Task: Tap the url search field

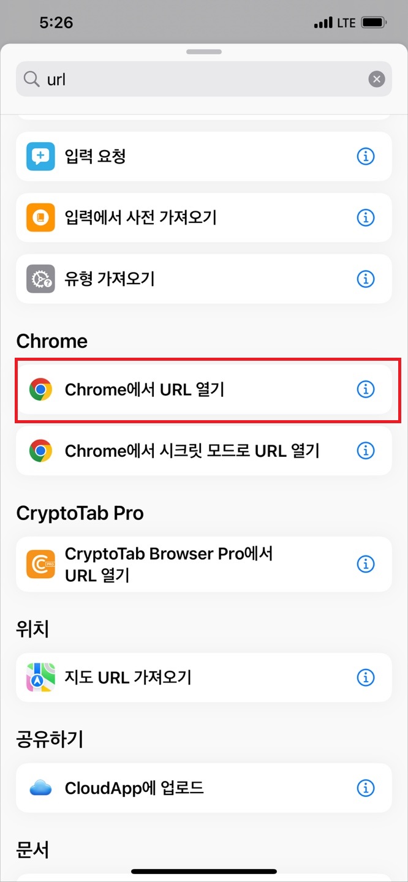Action: [203, 79]
